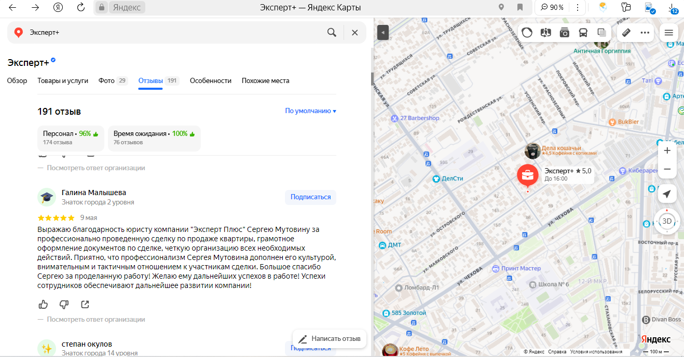Viewport: 684px width, 357px height.
Task: Click the search magnifier icon
Action: 332,33
